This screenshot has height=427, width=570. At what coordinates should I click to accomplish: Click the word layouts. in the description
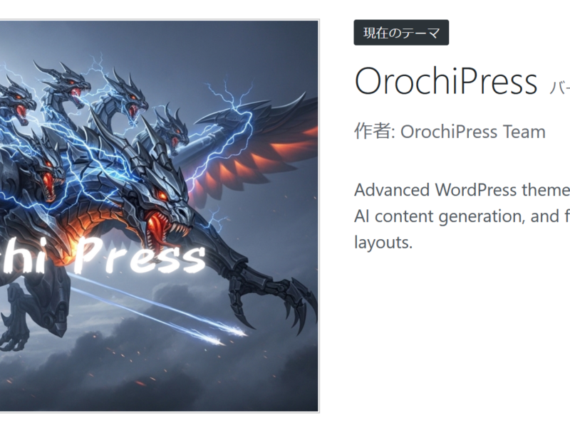(383, 242)
